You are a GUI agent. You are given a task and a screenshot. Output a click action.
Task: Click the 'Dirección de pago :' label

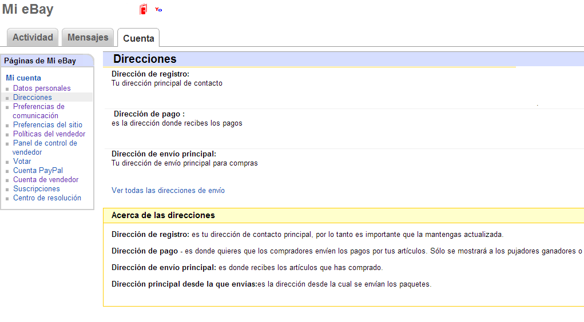tap(149, 114)
